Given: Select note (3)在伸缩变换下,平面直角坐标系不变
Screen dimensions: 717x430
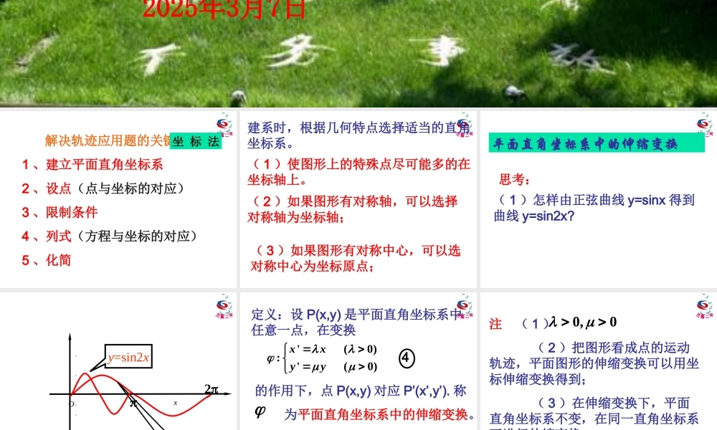Looking at the screenshot, I should tap(594, 413).
